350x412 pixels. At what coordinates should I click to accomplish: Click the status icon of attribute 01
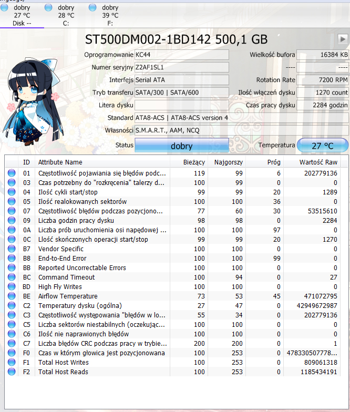coord(12,173)
